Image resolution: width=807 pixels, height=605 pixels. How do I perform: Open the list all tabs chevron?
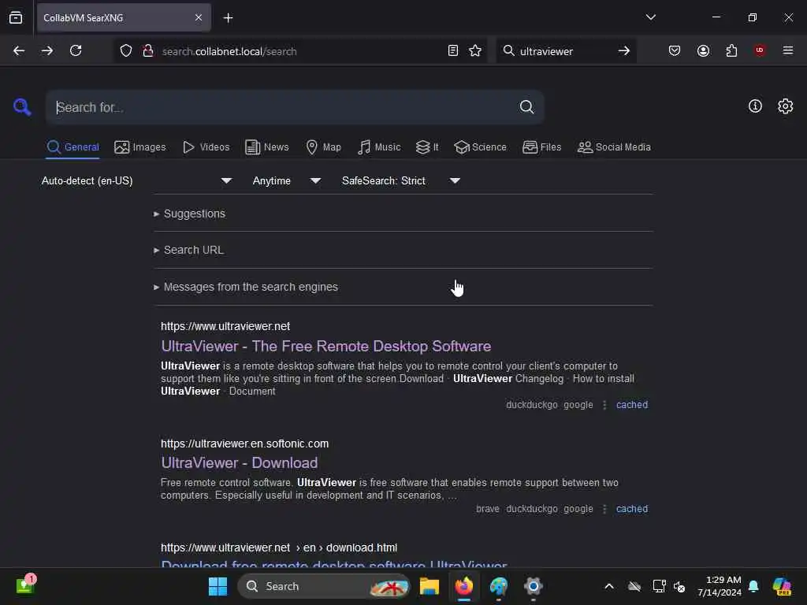(650, 17)
